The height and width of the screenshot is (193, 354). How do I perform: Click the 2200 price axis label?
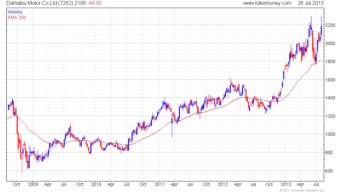[331, 25]
